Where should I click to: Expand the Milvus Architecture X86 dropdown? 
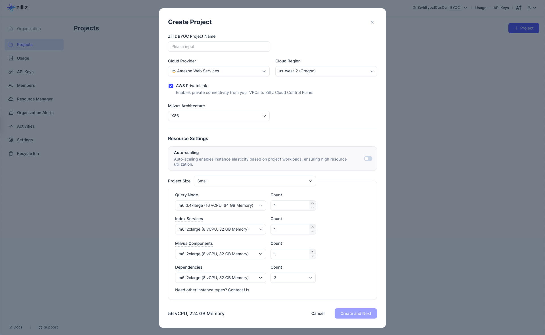coord(219,116)
